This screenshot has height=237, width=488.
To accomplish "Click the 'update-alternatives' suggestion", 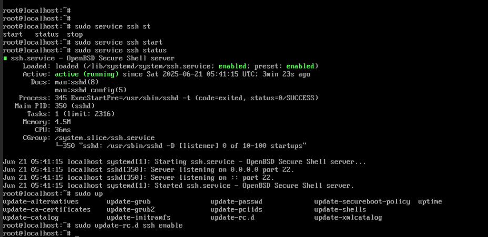I will (41, 202).
